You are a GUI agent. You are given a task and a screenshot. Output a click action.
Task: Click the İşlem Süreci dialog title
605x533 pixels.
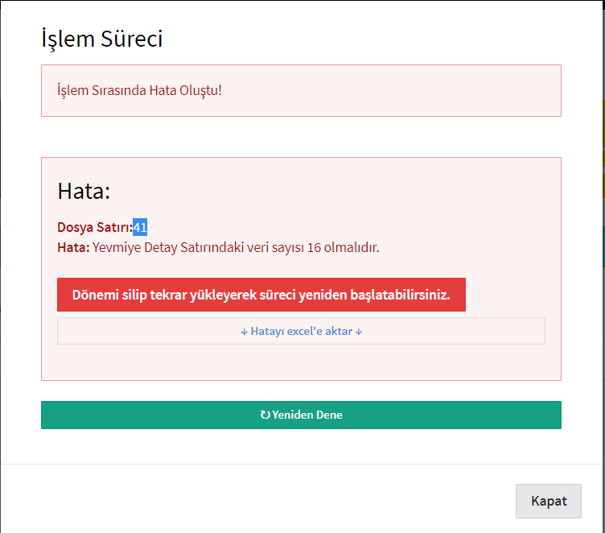pos(102,39)
